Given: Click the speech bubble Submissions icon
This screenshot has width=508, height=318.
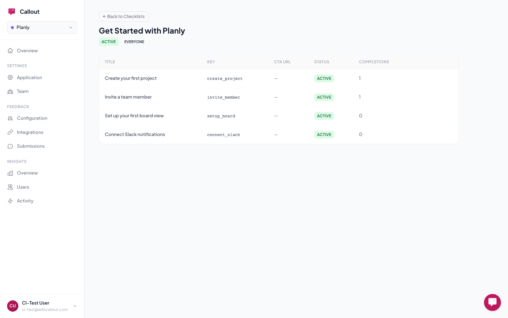Looking at the screenshot, I should coord(10,146).
